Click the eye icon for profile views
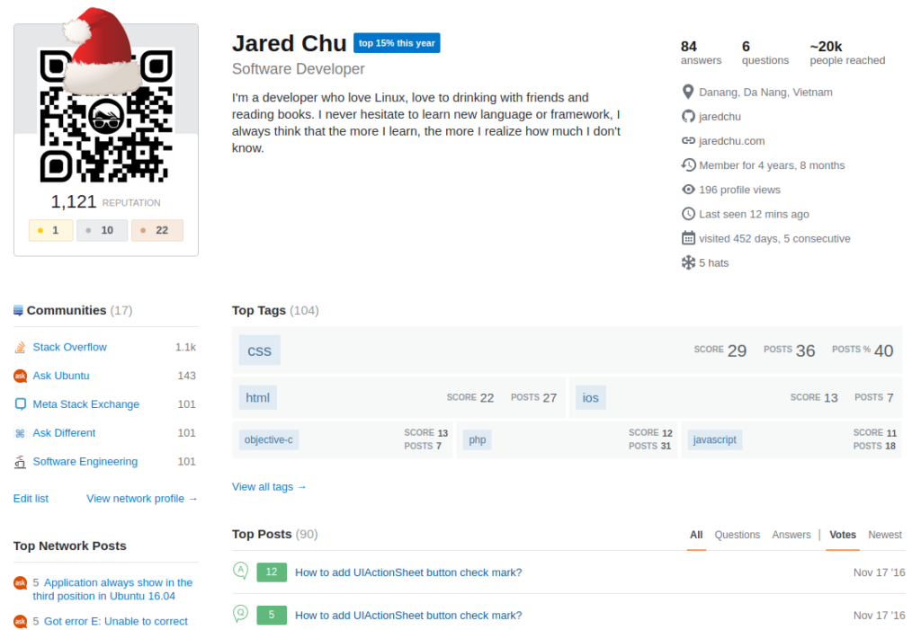This screenshot has height=630, width=921. (688, 190)
